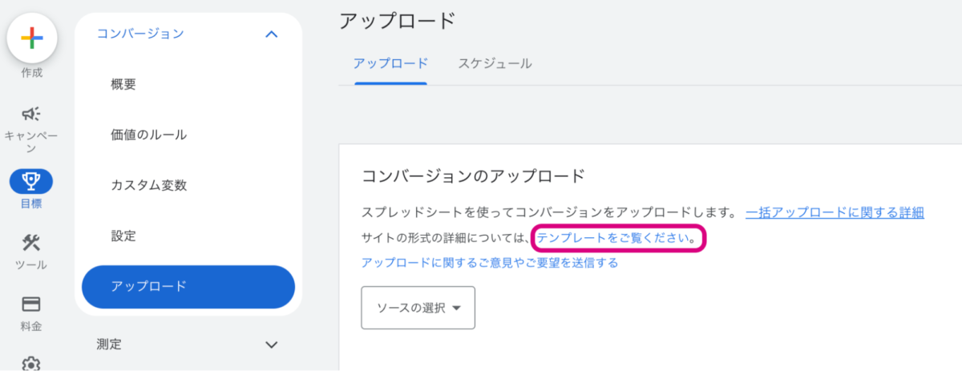Click アップロードに関するご意見やご要望を送信する link
The height and width of the screenshot is (371, 962).
click(x=490, y=262)
